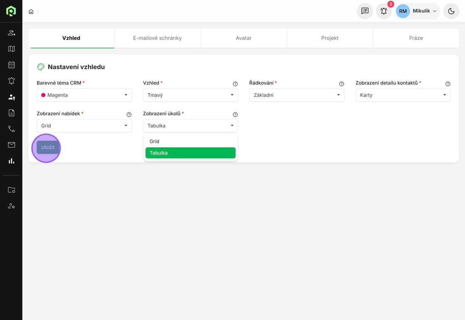Open the chat messages icon in header
Viewport: 465px width, 320px height.
365,11
